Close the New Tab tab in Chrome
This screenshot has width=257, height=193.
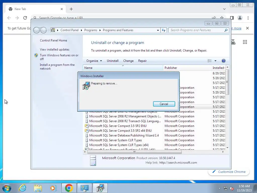[x=62, y=9]
